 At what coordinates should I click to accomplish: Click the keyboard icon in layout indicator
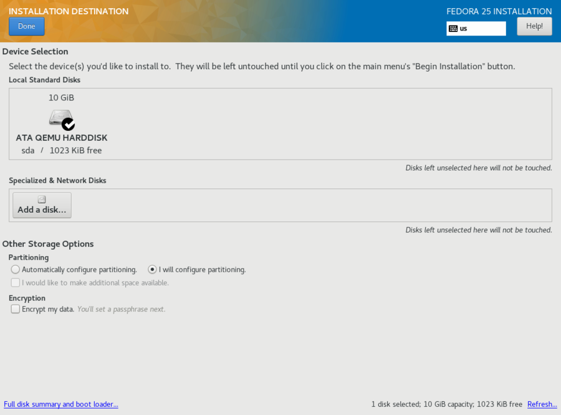[453, 29]
